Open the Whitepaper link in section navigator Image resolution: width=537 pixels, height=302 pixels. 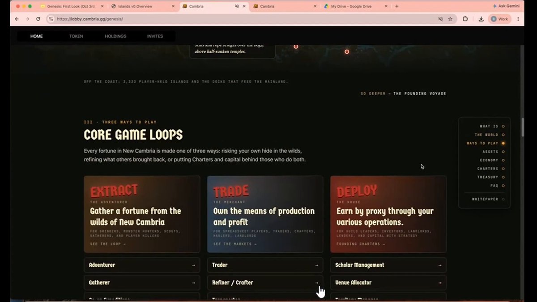point(488,199)
